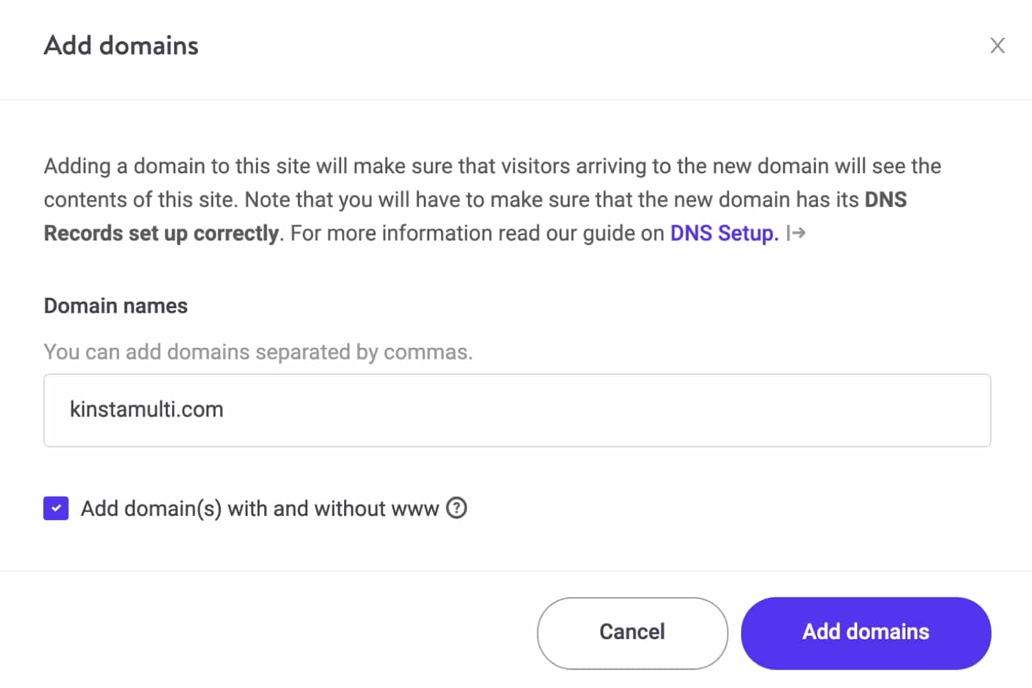Click the Add domains dialog title
1032x688 pixels.
coord(121,45)
